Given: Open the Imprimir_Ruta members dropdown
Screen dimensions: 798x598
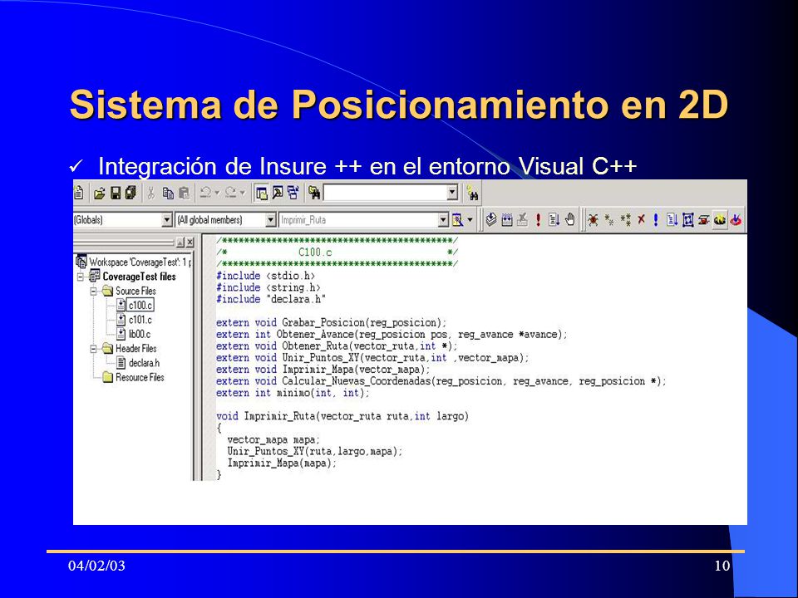Looking at the screenshot, I should pos(443,220).
